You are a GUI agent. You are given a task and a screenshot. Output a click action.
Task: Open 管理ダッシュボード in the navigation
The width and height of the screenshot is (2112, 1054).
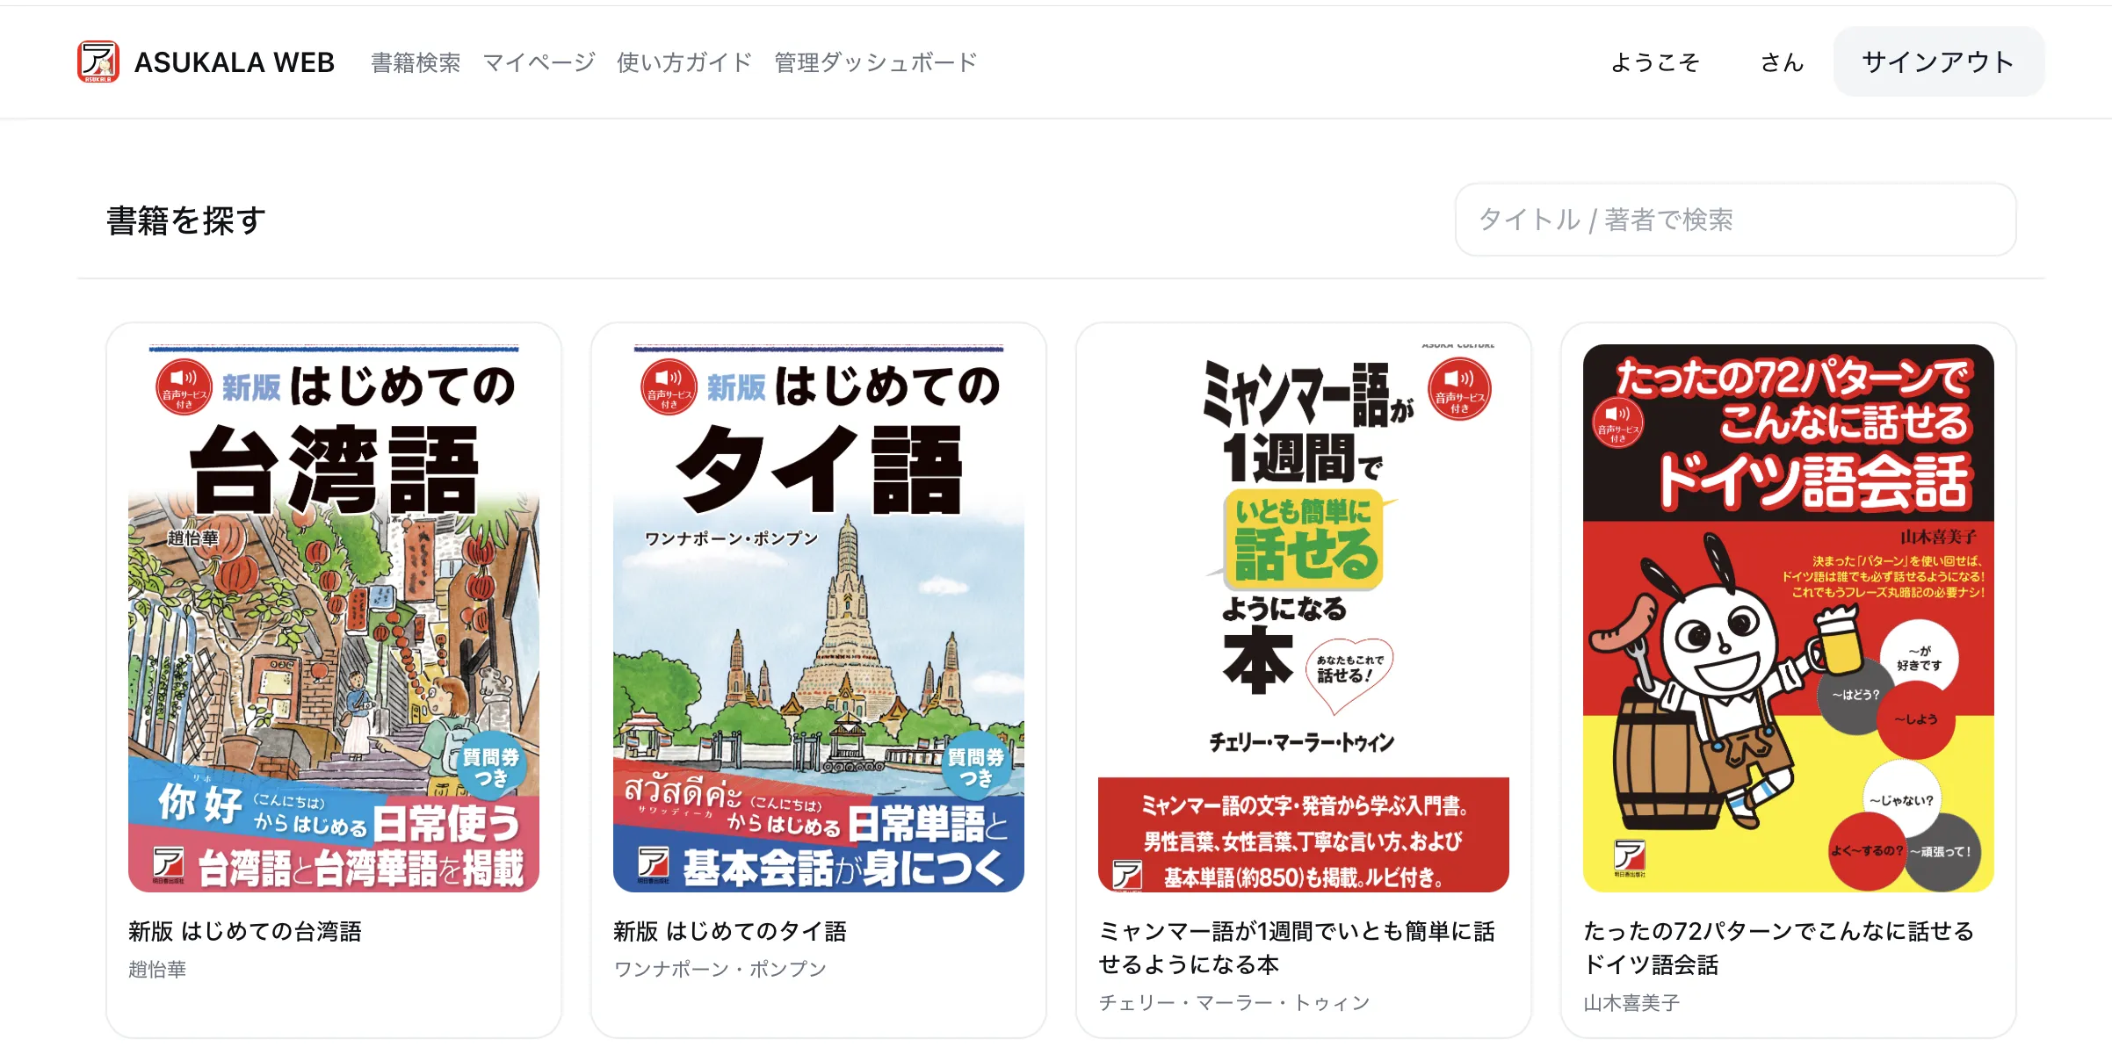876,62
